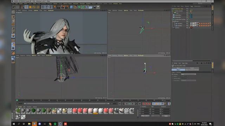Open Tags menu in Object Manager
The height and width of the screenshot is (126, 225).
point(192,6)
